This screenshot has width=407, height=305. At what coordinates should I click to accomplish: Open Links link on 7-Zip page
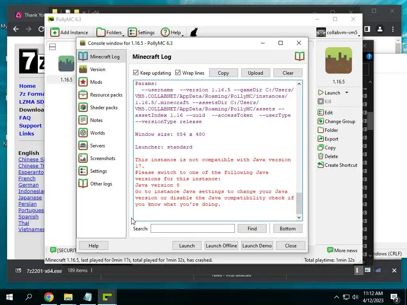[27, 133]
